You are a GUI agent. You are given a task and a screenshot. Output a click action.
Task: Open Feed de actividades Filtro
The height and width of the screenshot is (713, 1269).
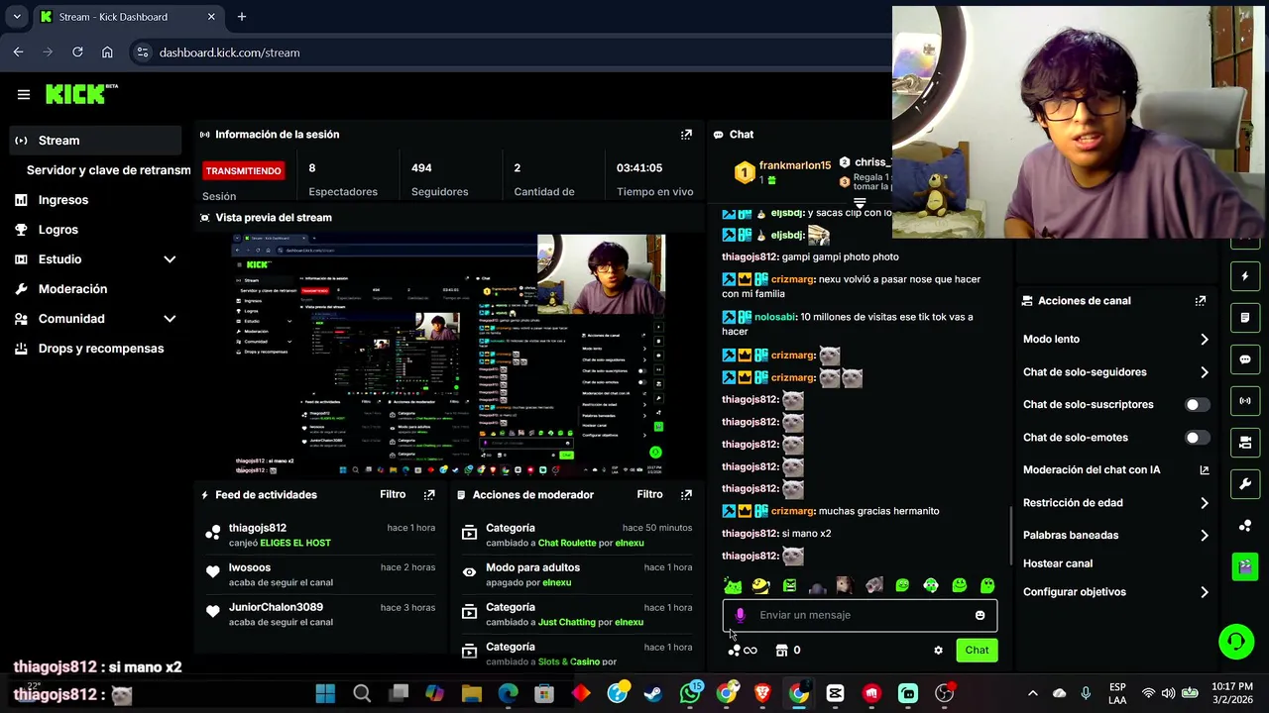393,495
